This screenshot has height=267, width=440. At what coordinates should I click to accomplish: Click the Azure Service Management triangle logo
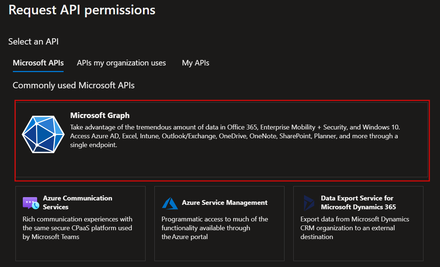pos(170,203)
